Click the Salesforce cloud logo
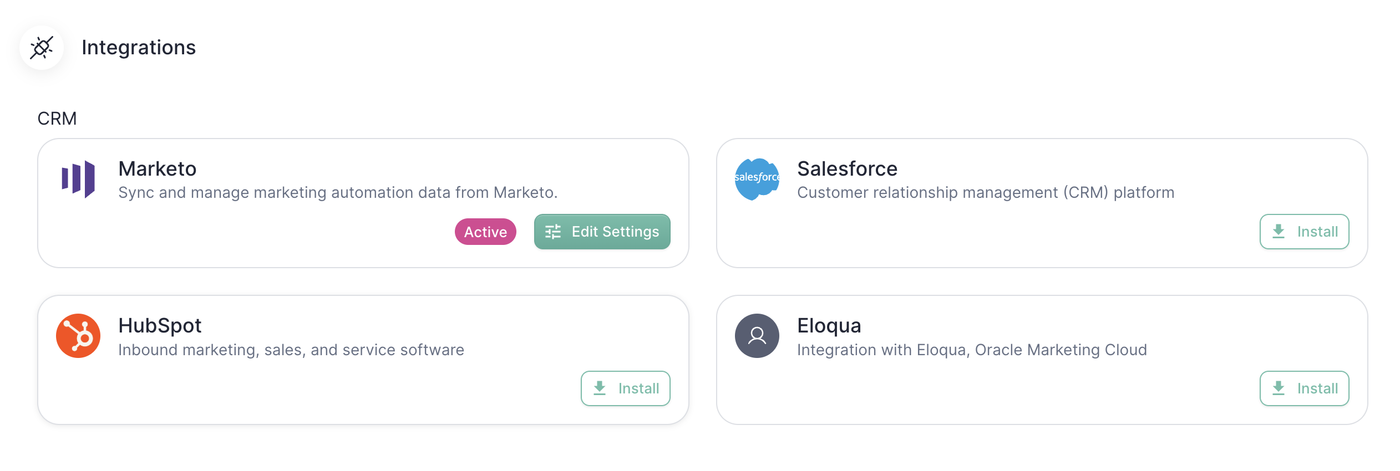The image size is (1400, 471). 757,179
